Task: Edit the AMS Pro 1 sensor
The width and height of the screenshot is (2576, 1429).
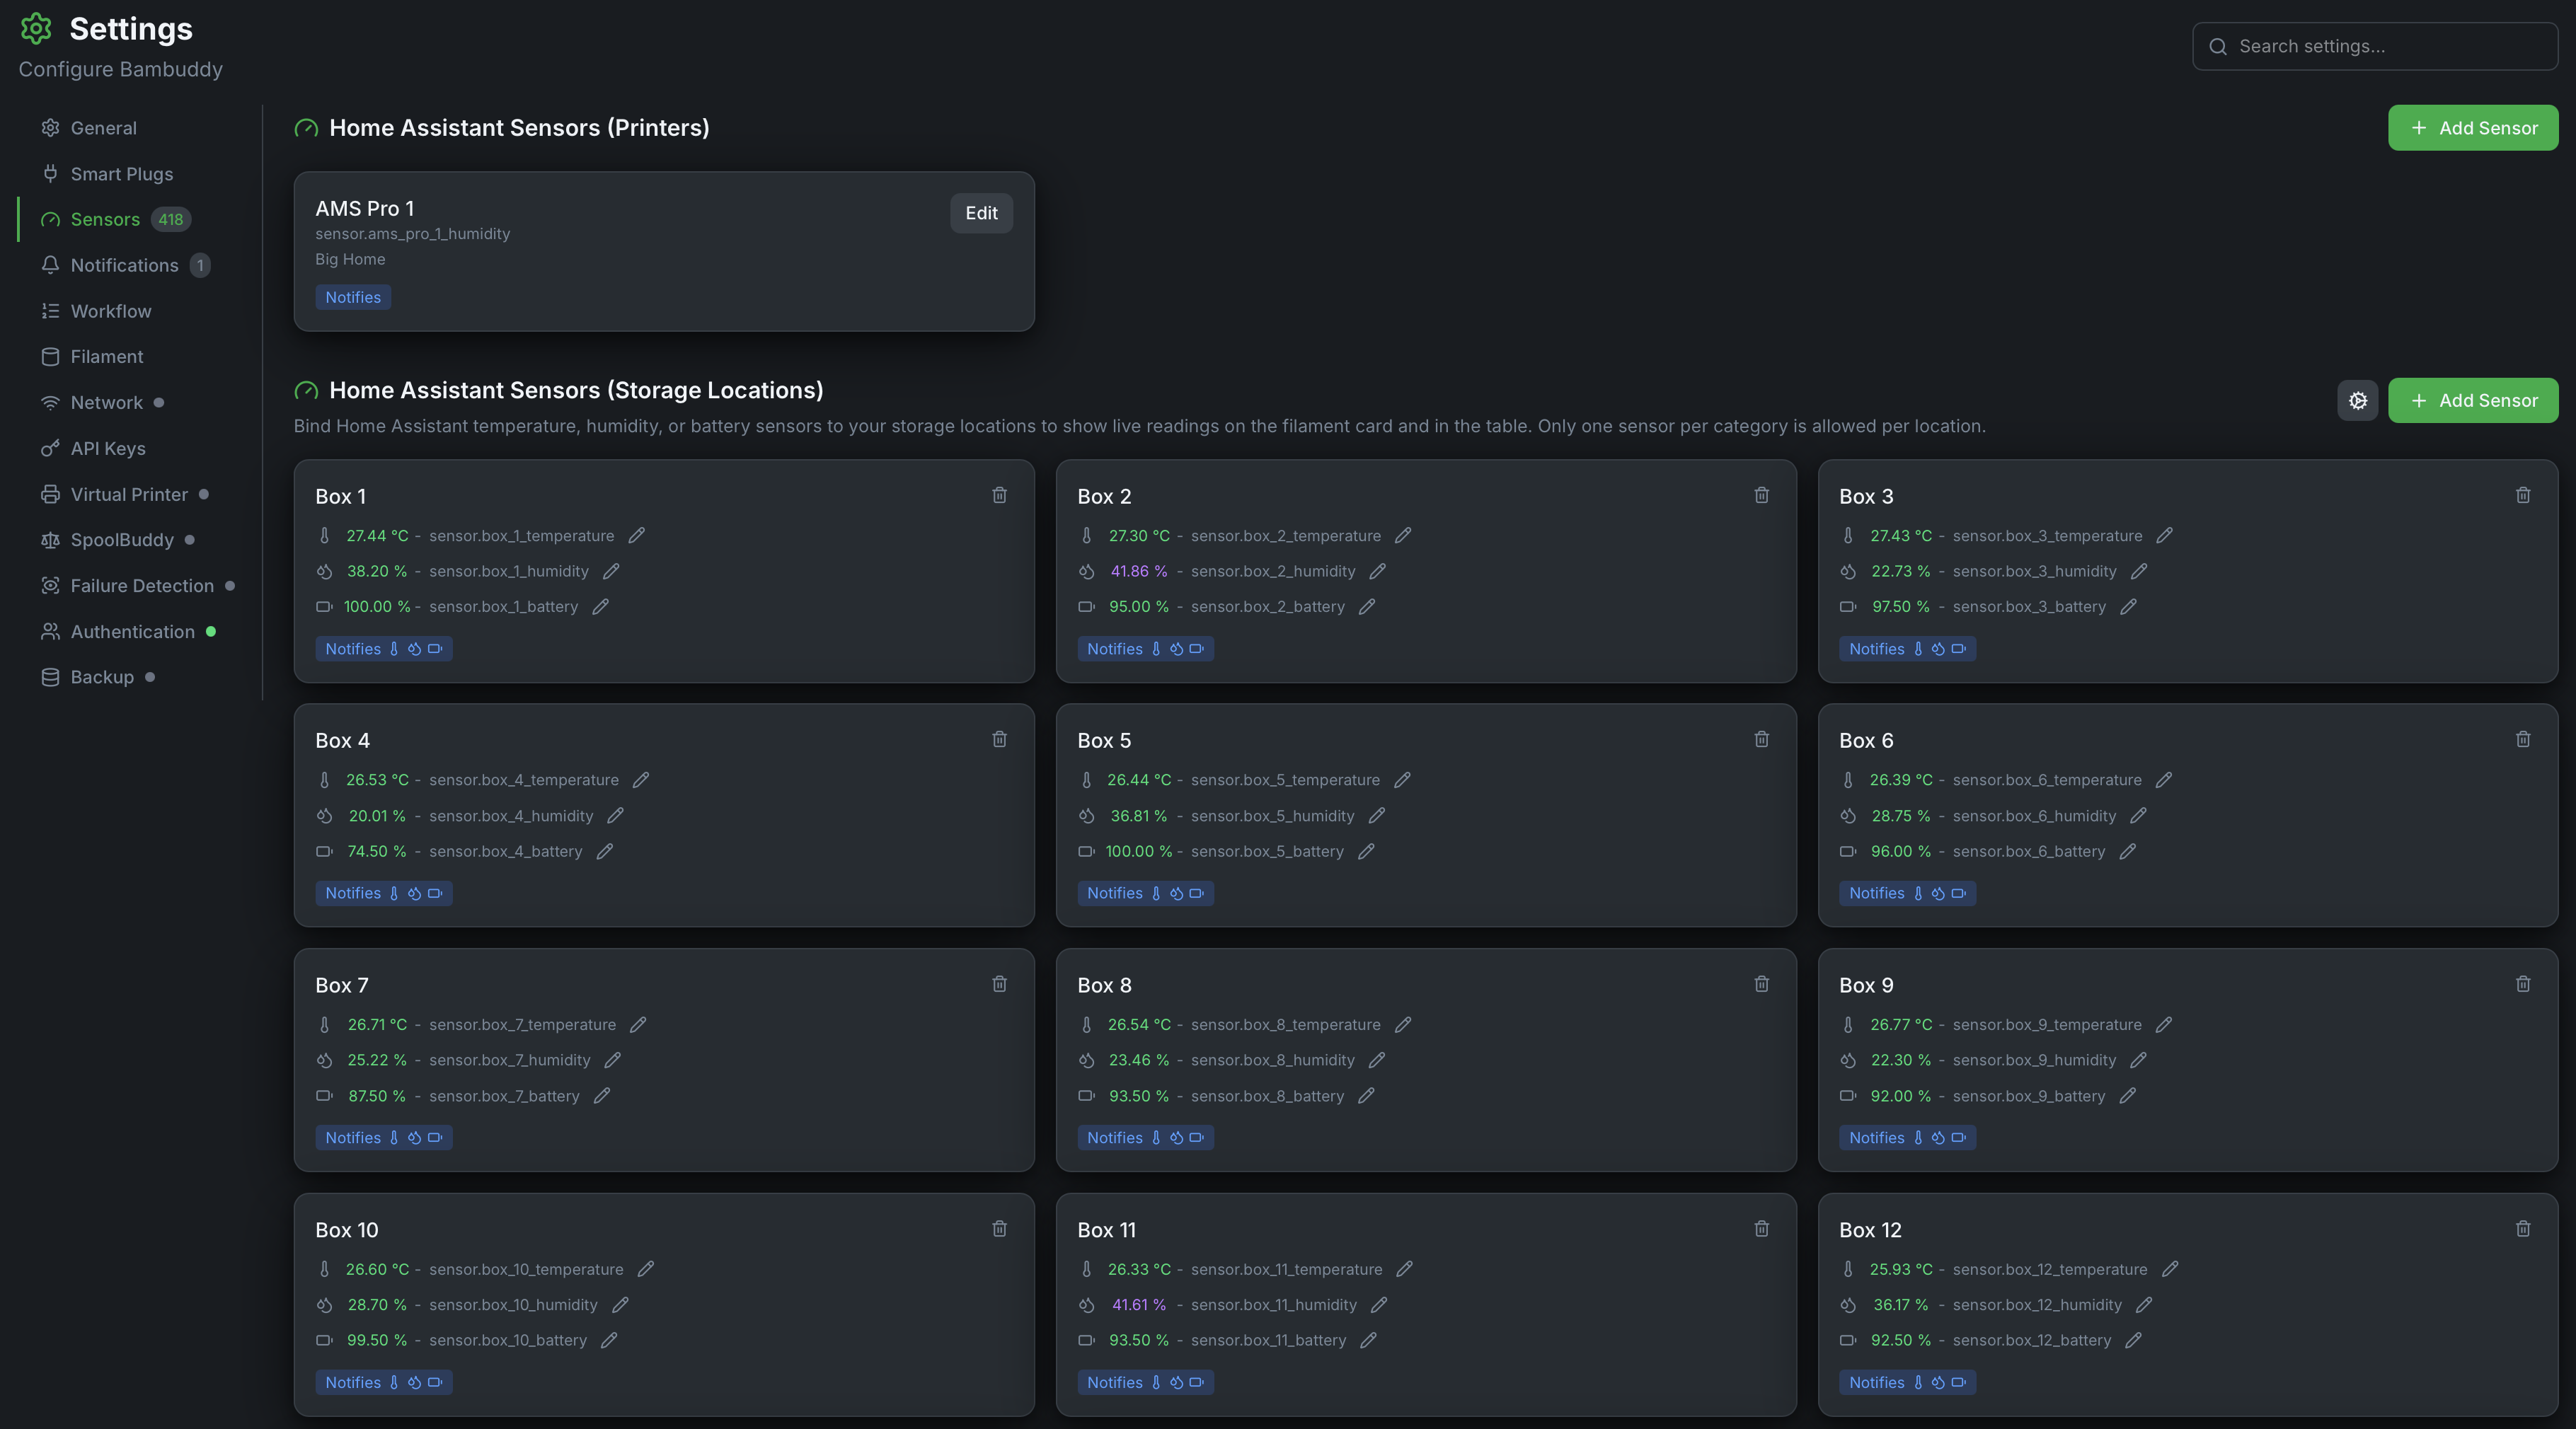Action: click(981, 213)
